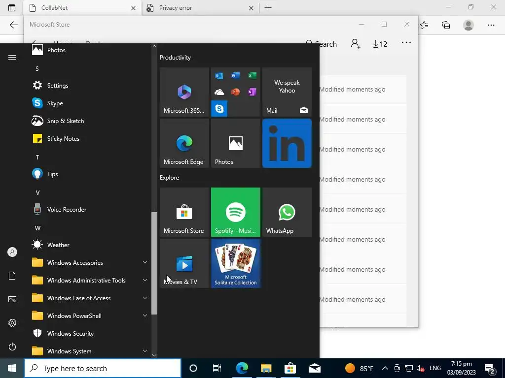Show hidden system tray icons
The image size is (505, 378).
point(385,368)
